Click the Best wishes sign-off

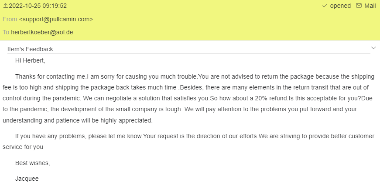point(32,163)
